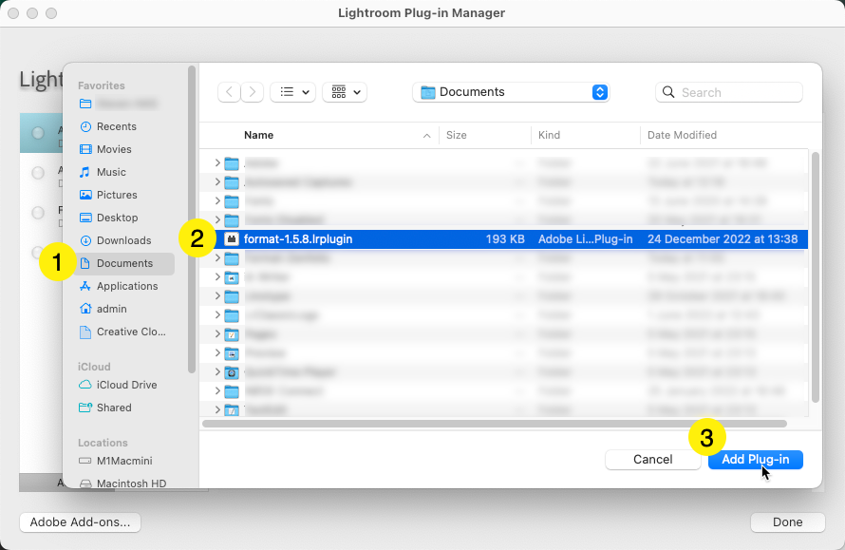Open the Movies folder in sidebar

pyautogui.click(x=114, y=149)
